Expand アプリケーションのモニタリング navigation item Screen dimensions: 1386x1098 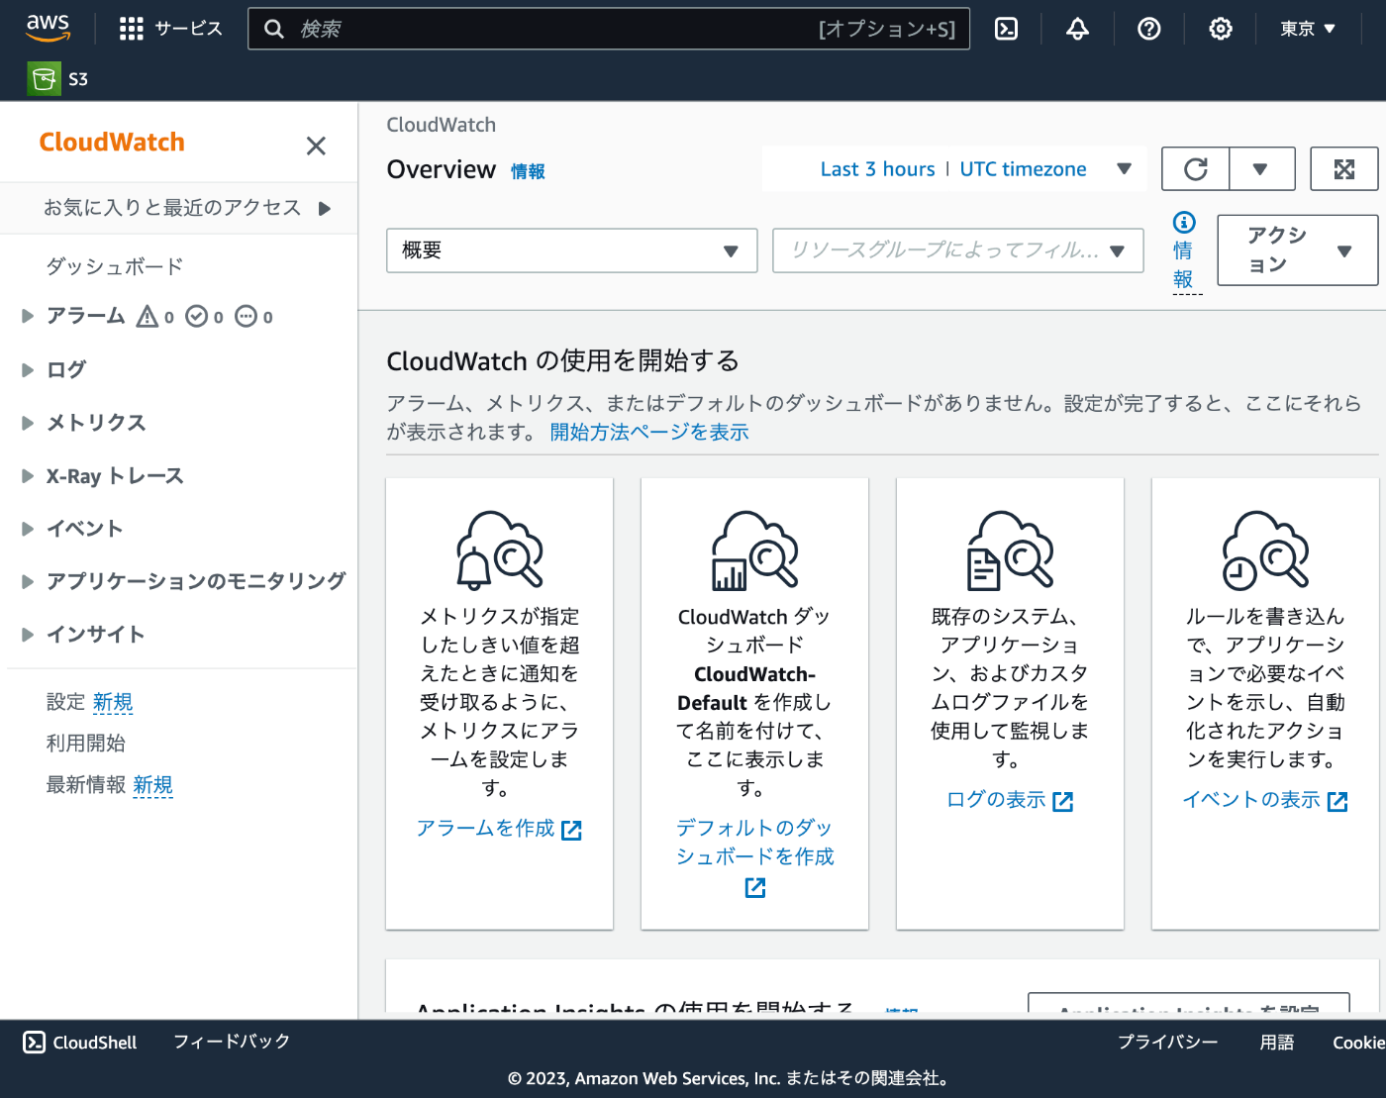28,581
